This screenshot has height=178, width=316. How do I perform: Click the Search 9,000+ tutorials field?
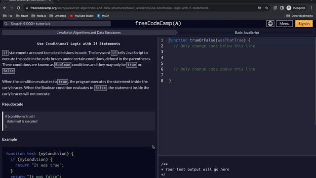click(57, 24)
